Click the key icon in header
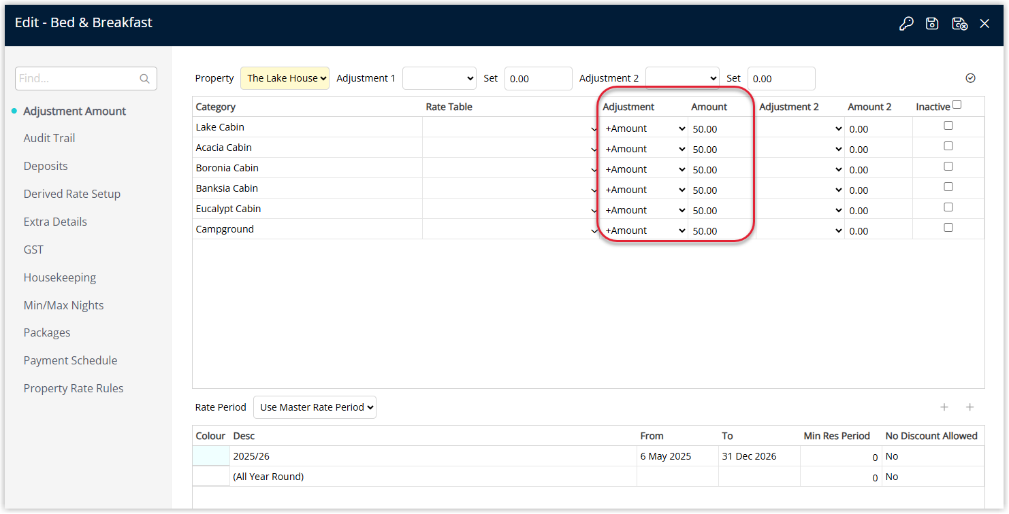 (906, 24)
